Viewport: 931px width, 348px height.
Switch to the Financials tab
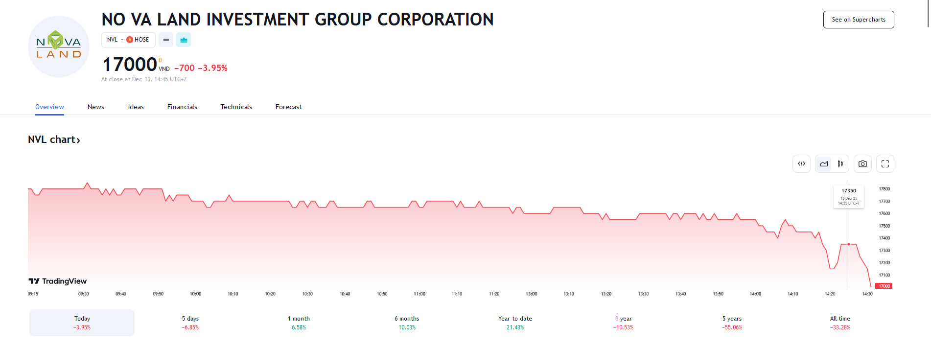point(182,107)
